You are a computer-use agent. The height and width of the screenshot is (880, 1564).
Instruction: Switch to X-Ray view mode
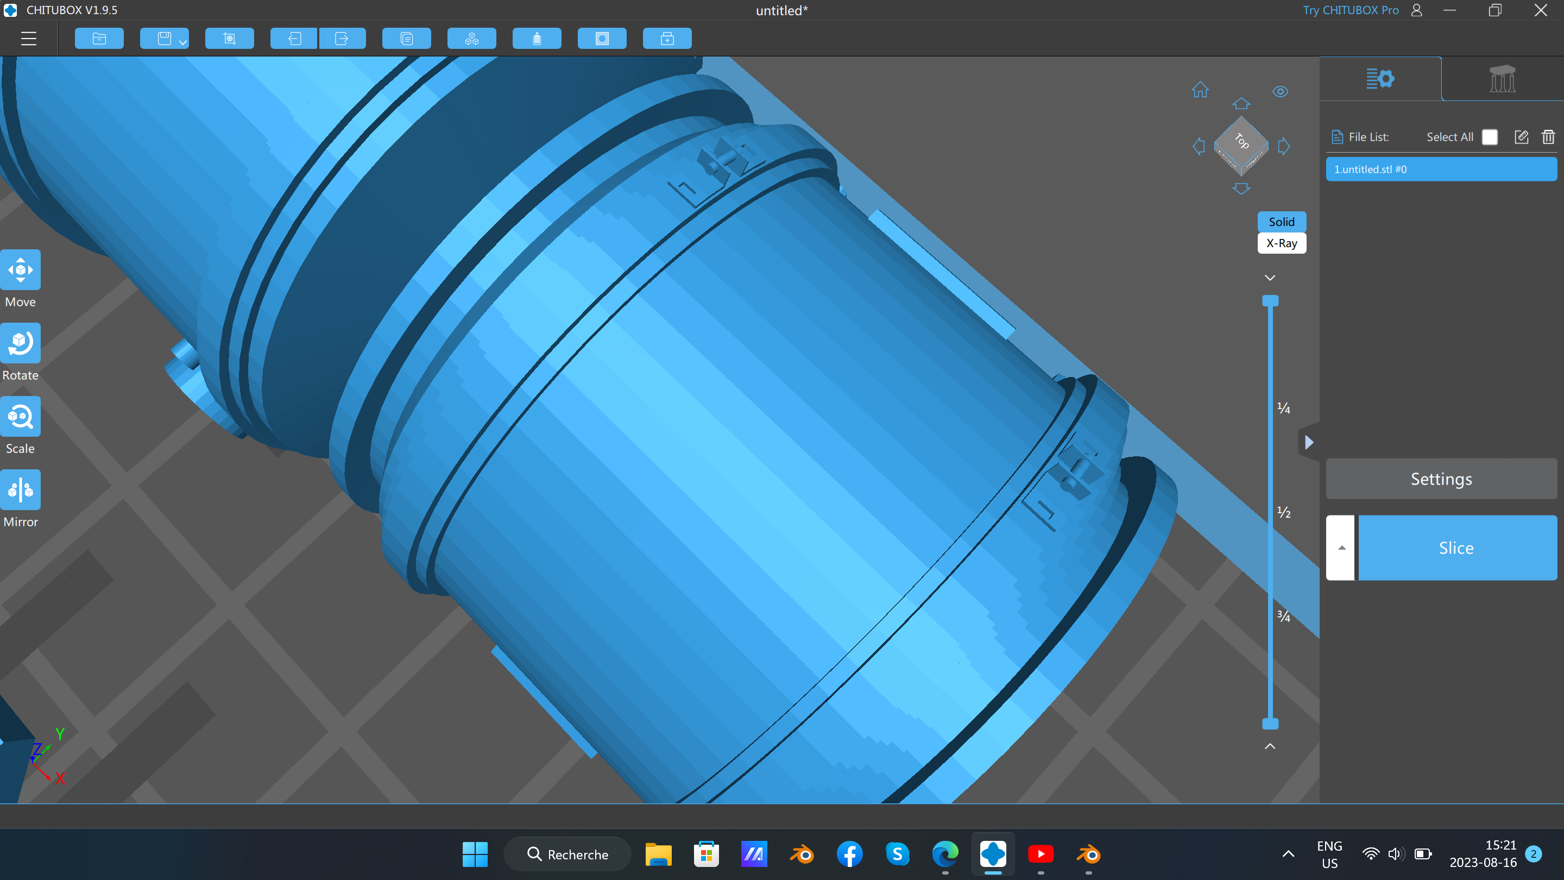coord(1281,243)
